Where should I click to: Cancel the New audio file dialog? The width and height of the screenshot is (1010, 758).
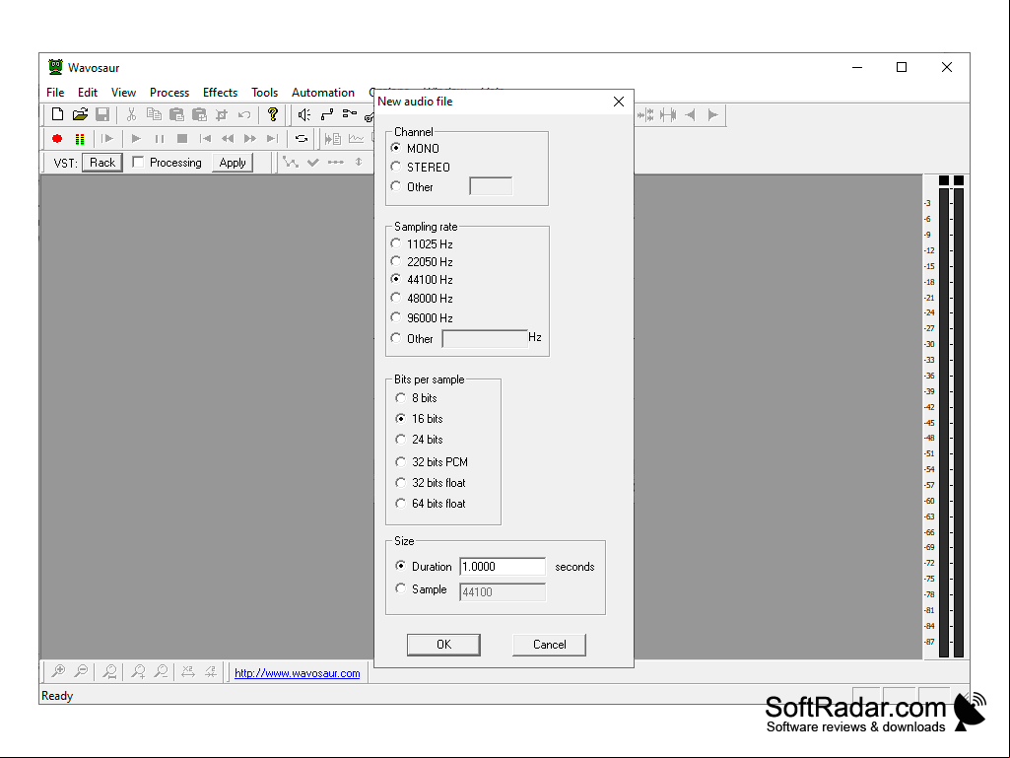coord(550,645)
